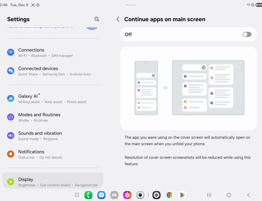Launch the Camera app from taskbar
The image size is (262, 201).
pyautogui.click(x=140, y=195)
